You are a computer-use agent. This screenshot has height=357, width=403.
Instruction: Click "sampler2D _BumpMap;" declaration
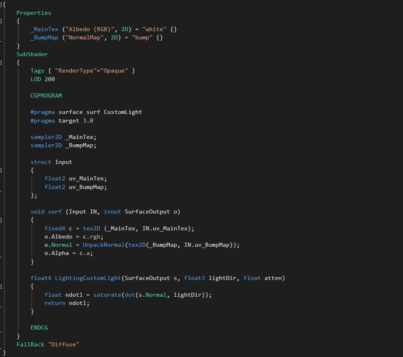click(x=64, y=146)
